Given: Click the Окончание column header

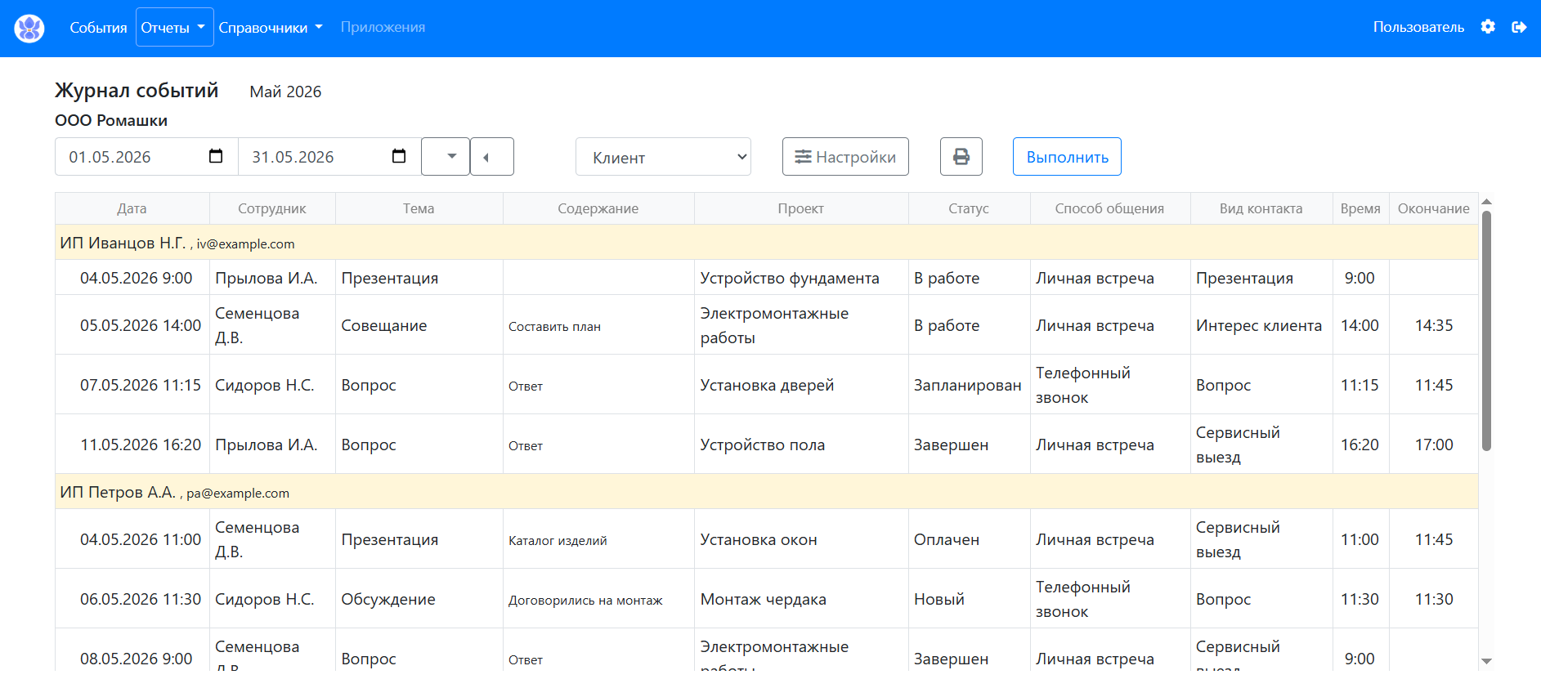Looking at the screenshot, I should coord(1433,208).
